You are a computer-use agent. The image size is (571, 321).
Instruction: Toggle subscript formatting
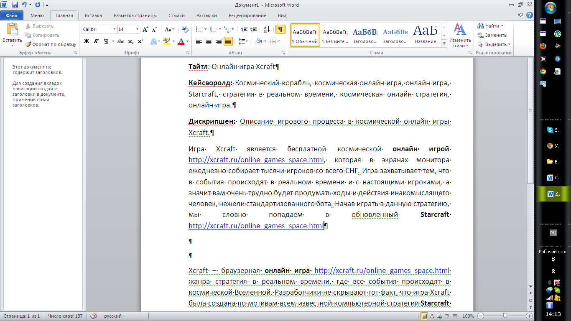pyautogui.click(x=130, y=41)
